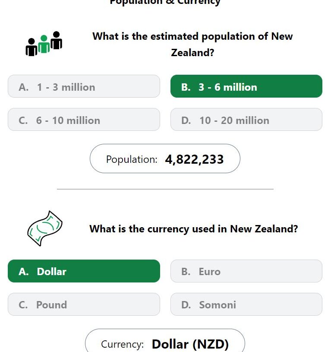This screenshot has height=352, width=331.
Task: Click the currency used in New Zealand question
Action: pyautogui.click(x=193, y=229)
